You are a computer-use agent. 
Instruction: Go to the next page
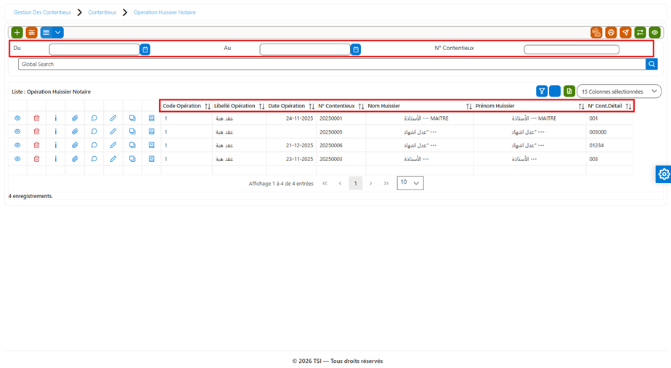[x=370, y=184]
